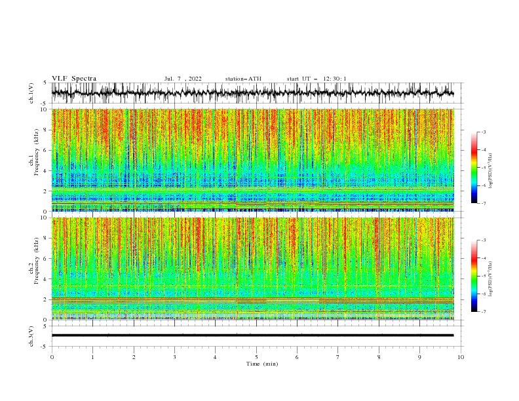
Task: Click the 'Time (min)' axis title
Action: 262,364
